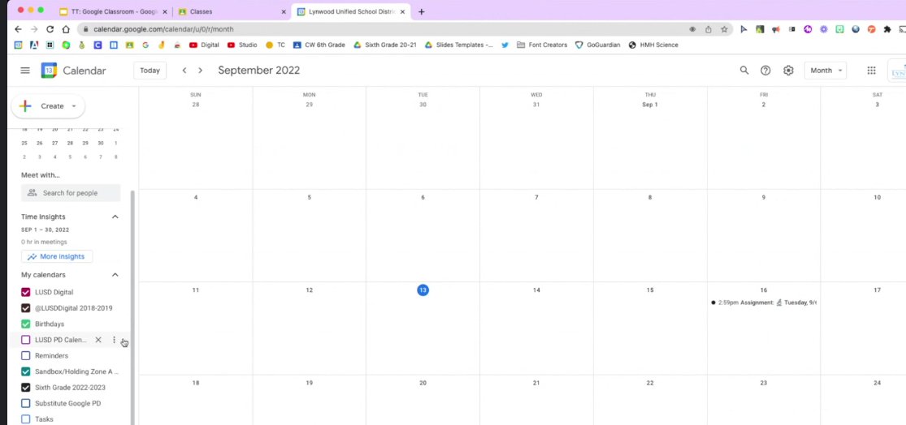Close the Classes browser tab

[x=283, y=11]
